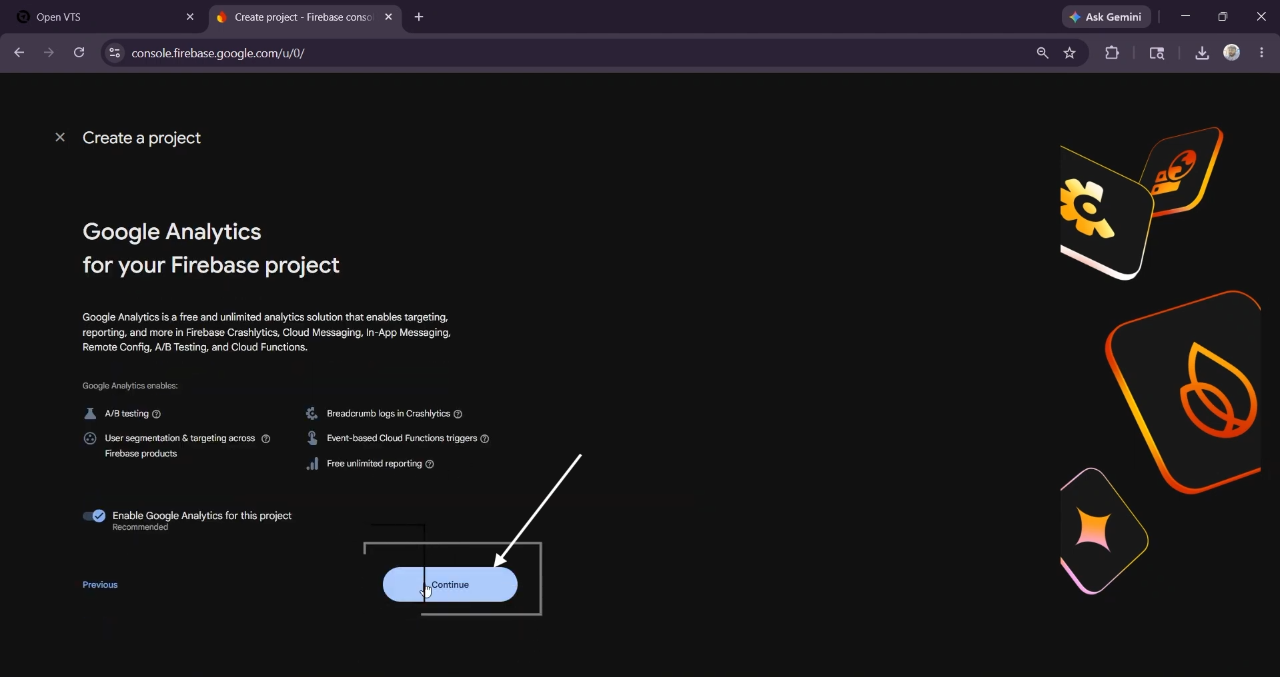Click the Ask Gemini button
The width and height of the screenshot is (1280, 677).
coord(1107,17)
